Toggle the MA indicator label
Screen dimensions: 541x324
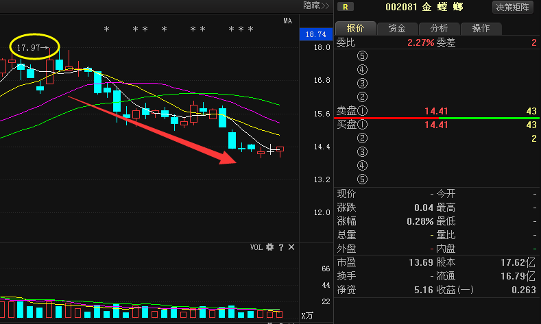[288, 21]
